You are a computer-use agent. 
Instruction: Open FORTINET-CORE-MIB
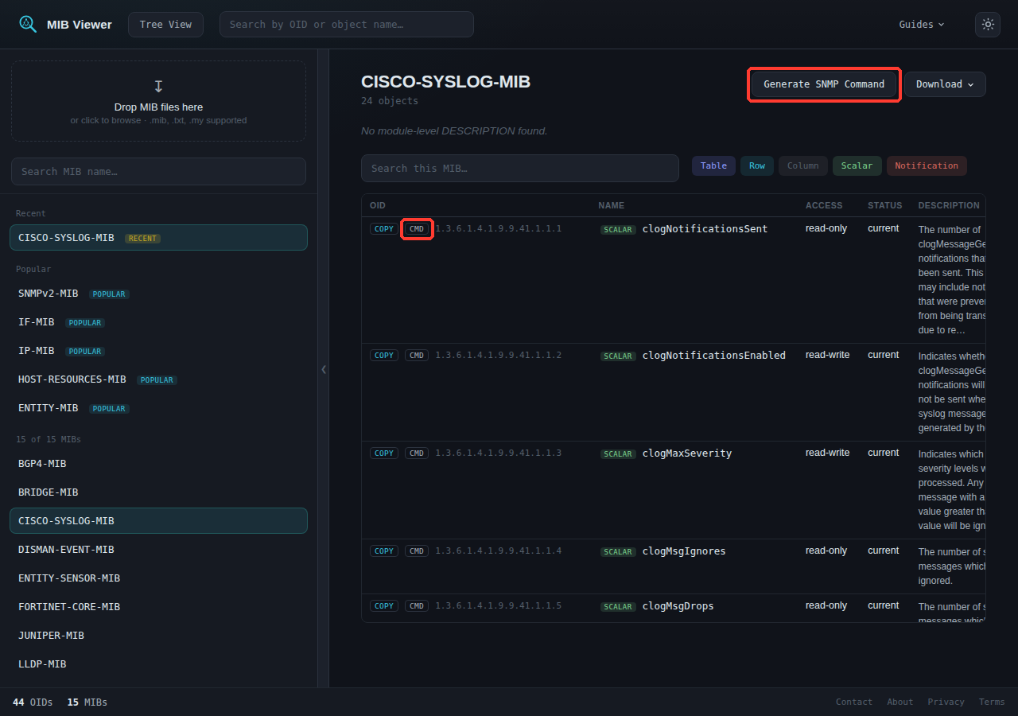pyautogui.click(x=158, y=607)
